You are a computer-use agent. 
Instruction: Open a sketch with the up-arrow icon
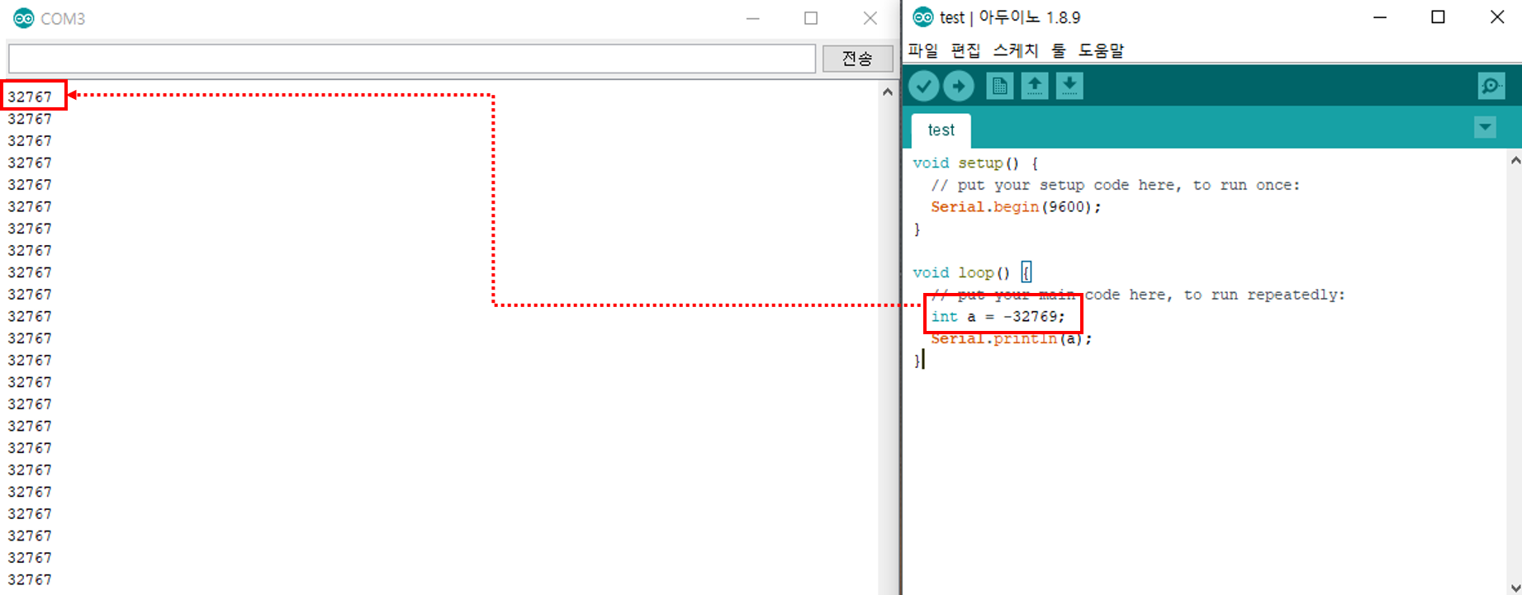click(1034, 86)
